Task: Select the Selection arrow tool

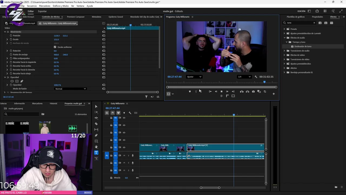Action: click(96, 106)
